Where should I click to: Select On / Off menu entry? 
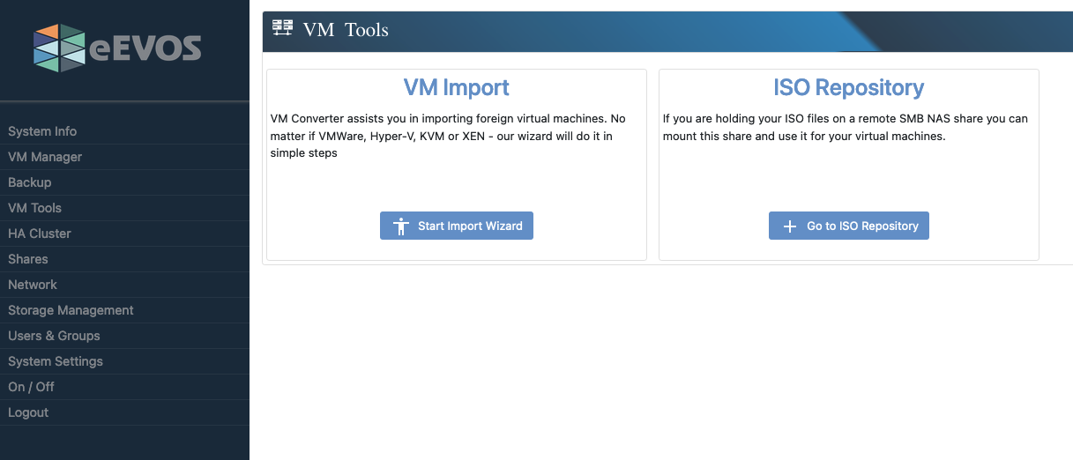pyautogui.click(x=31, y=387)
